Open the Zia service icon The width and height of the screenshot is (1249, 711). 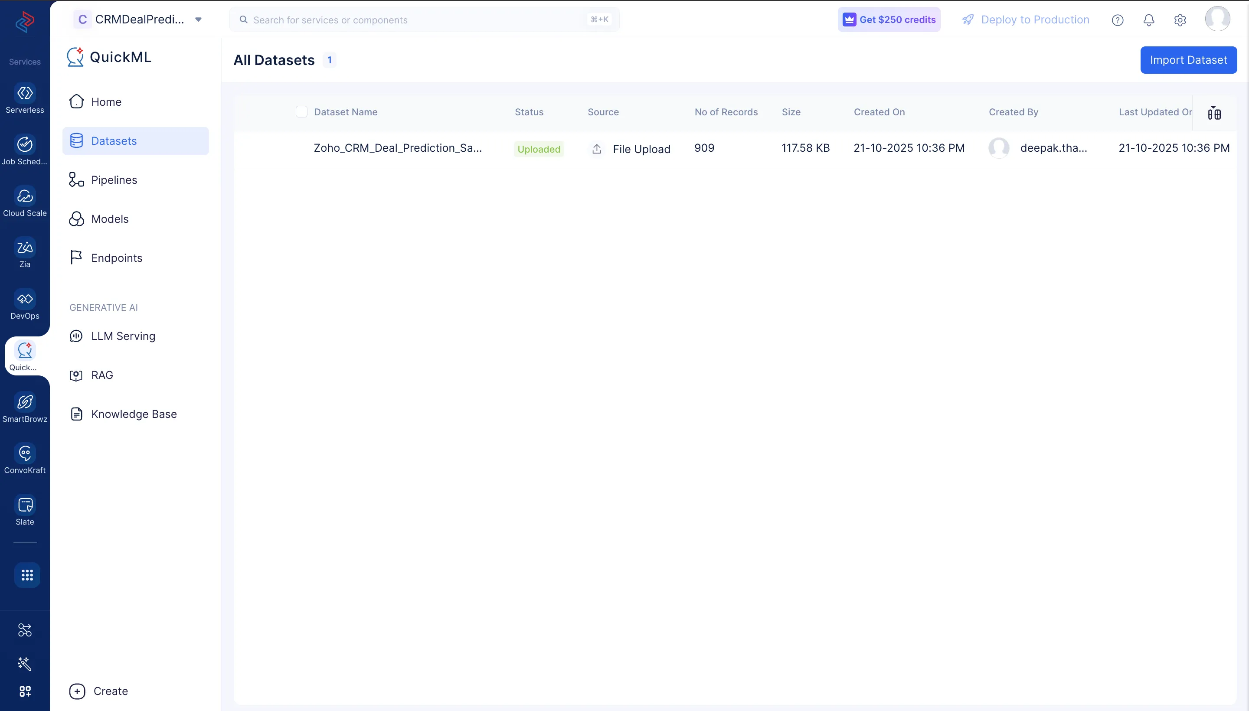pos(25,248)
